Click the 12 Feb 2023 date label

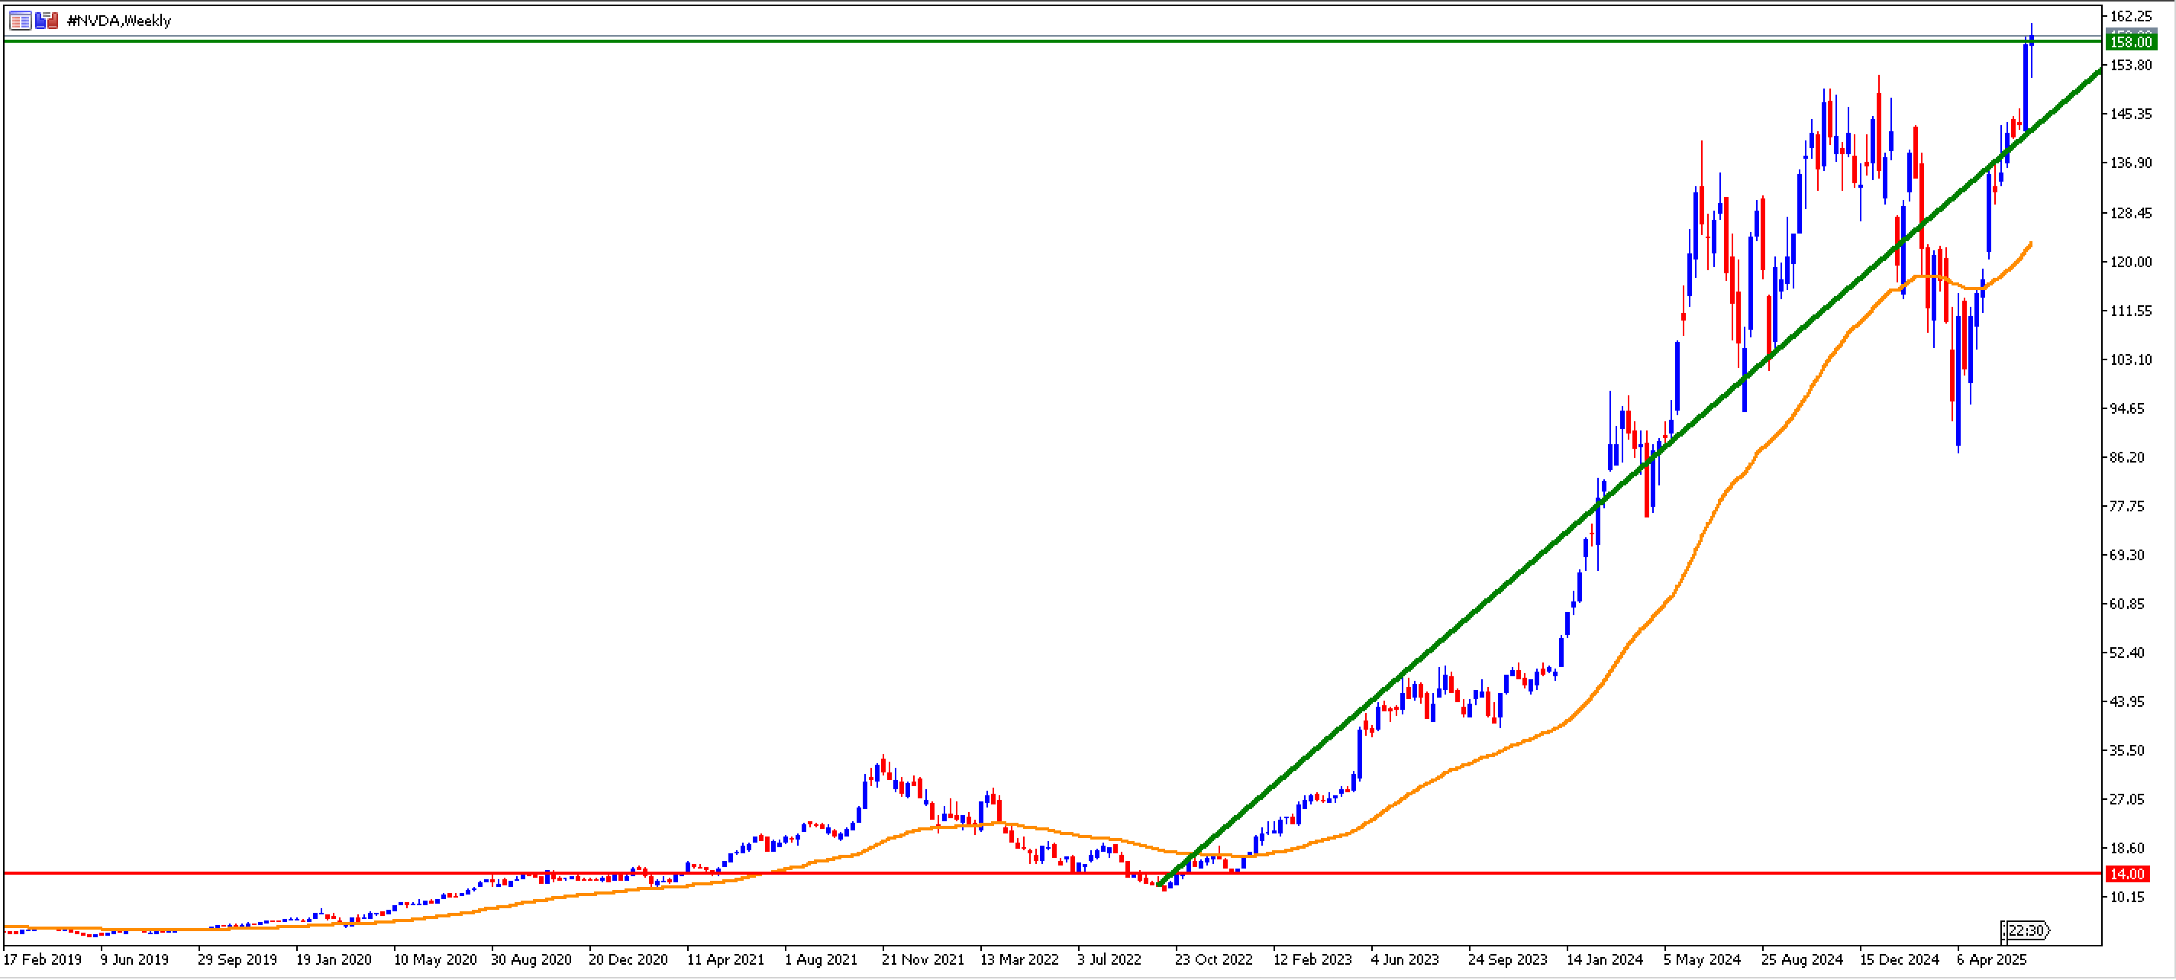[1312, 959]
